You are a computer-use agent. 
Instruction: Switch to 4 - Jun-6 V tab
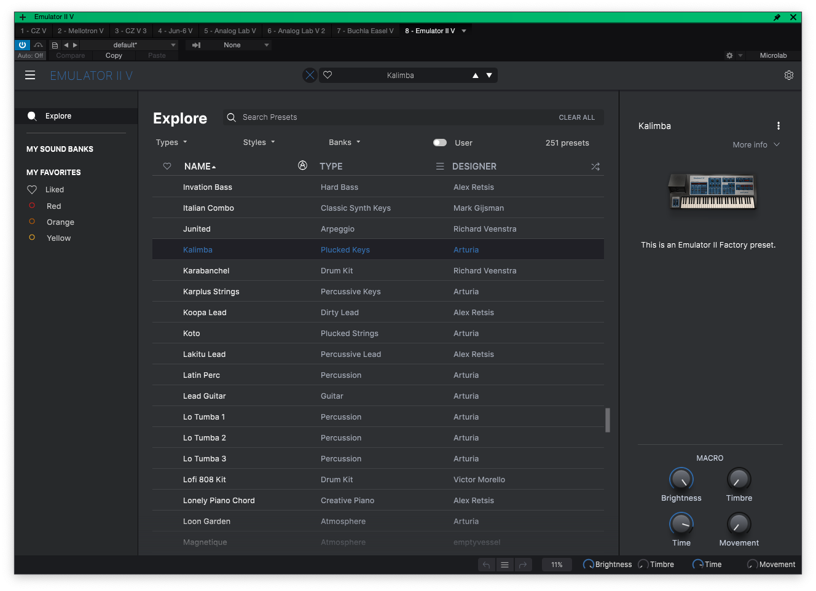[x=175, y=31]
